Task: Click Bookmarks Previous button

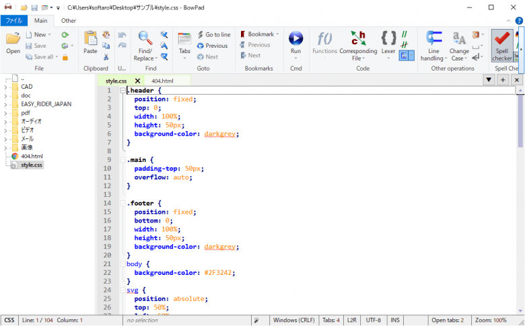Action: tap(255, 45)
